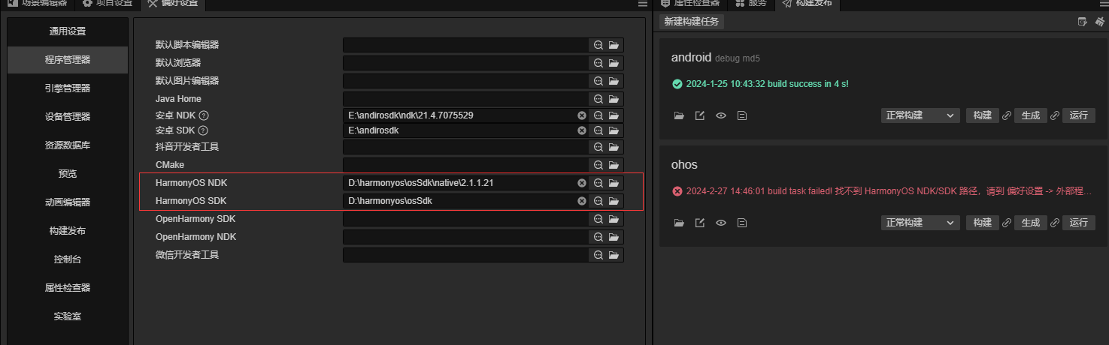Image resolution: width=1109 pixels, height=345 pixels.
Task: Select 引擎管理器 in preferences sidebar
Action: tap(68, 88)
